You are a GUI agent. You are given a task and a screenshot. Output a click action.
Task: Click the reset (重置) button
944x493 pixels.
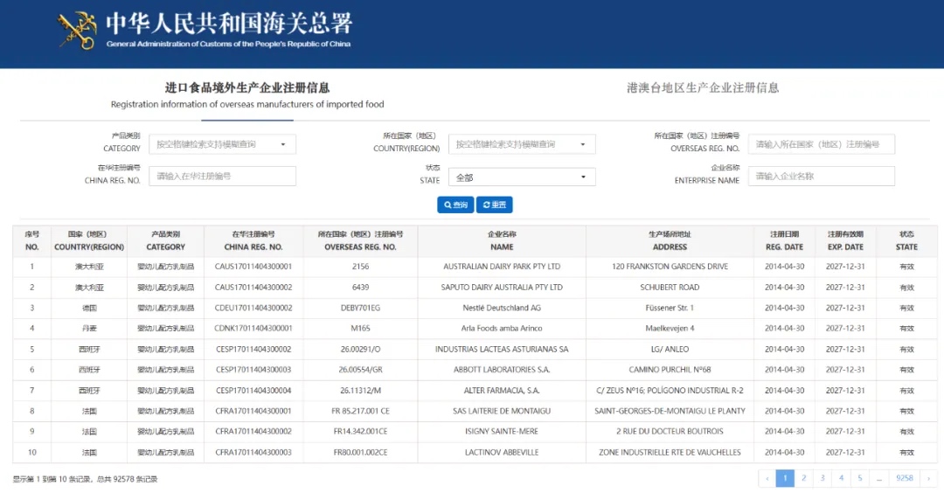click(494, 205)
